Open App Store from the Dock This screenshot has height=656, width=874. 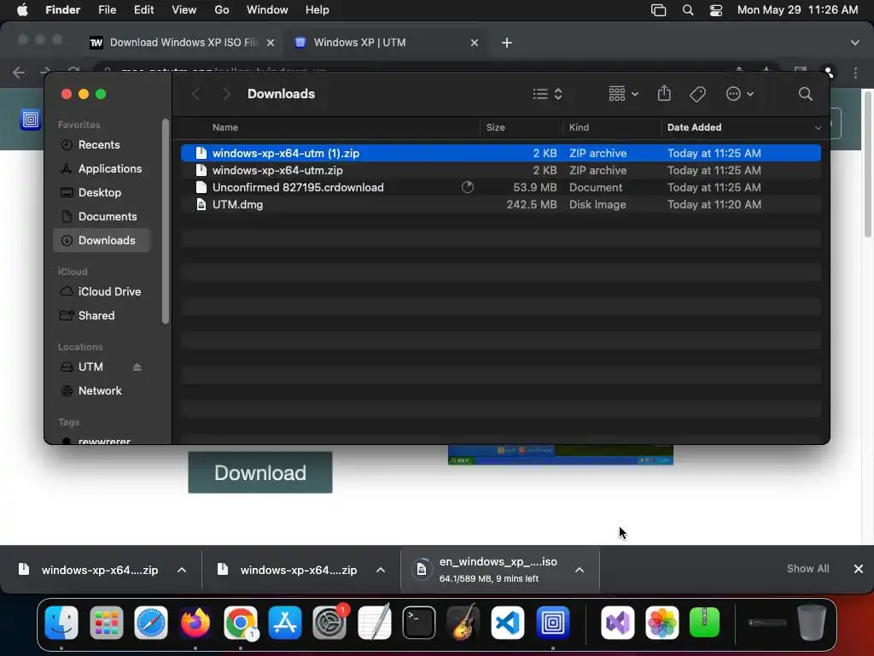[285, 622]
